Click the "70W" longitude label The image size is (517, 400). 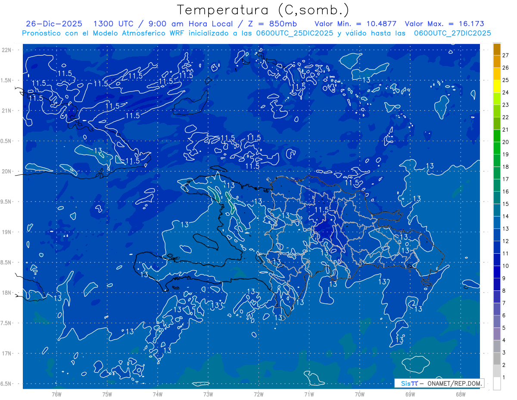[x=360, y=394]
